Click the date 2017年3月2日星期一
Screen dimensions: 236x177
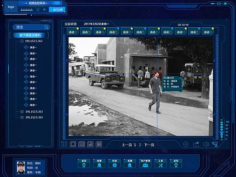(x=97, y=24)
